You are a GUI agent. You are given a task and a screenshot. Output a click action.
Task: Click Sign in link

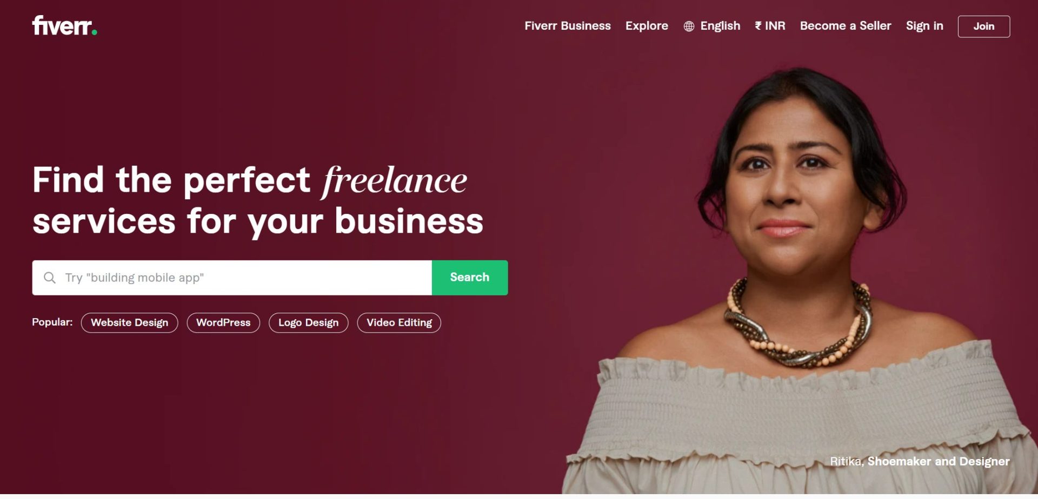[924, 26]
